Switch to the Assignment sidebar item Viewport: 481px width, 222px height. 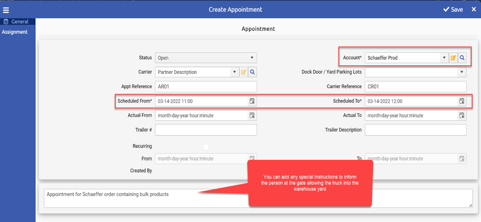15,32
